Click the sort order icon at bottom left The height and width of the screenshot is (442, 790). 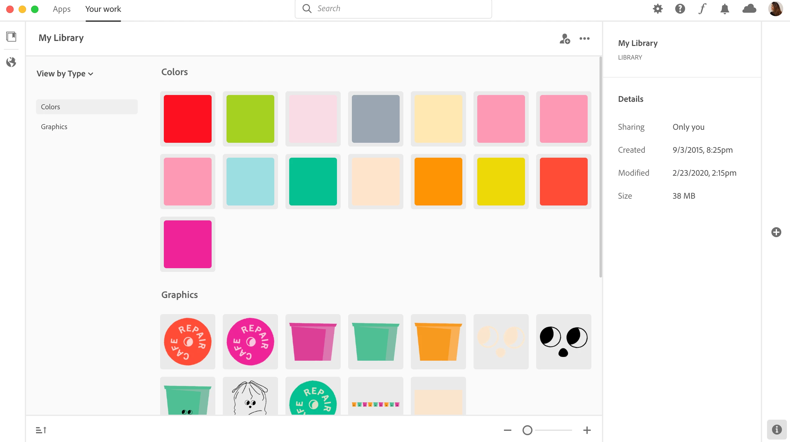41,430
